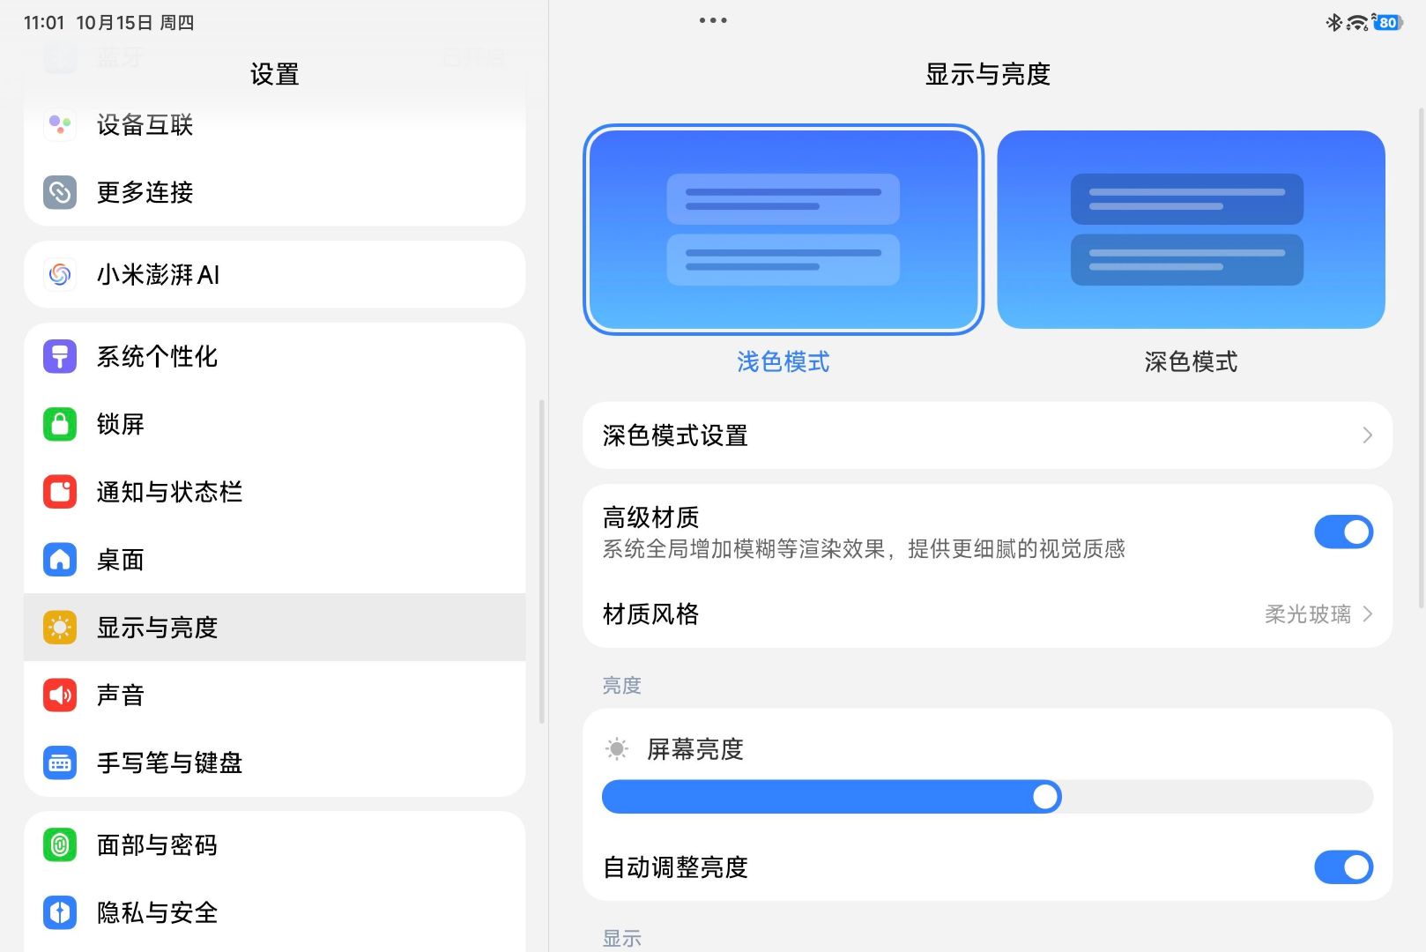Tap the 手写笔与键盘 keyboard icon
The image size is (1426, 952).
[x=60, y=762]
